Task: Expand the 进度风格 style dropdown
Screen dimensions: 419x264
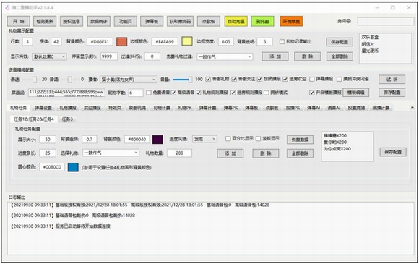Action: pos(204,139)
